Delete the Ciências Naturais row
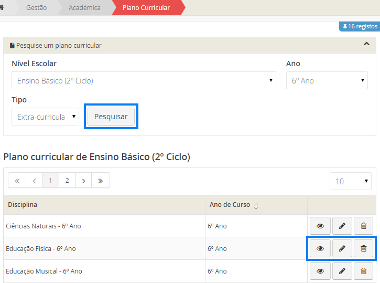Screen dimensions: 380x283 pyautogui.click(x=363, y=226)
